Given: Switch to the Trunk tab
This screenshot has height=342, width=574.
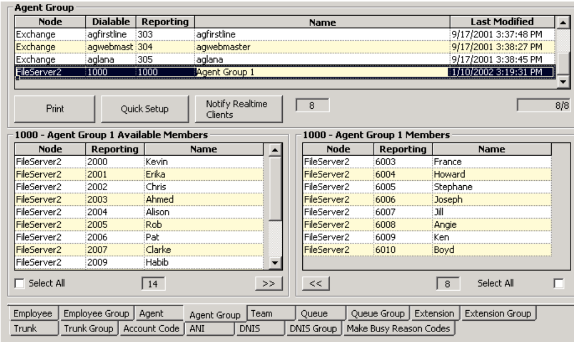Looking at the screenshot, I should coord(33,329).
